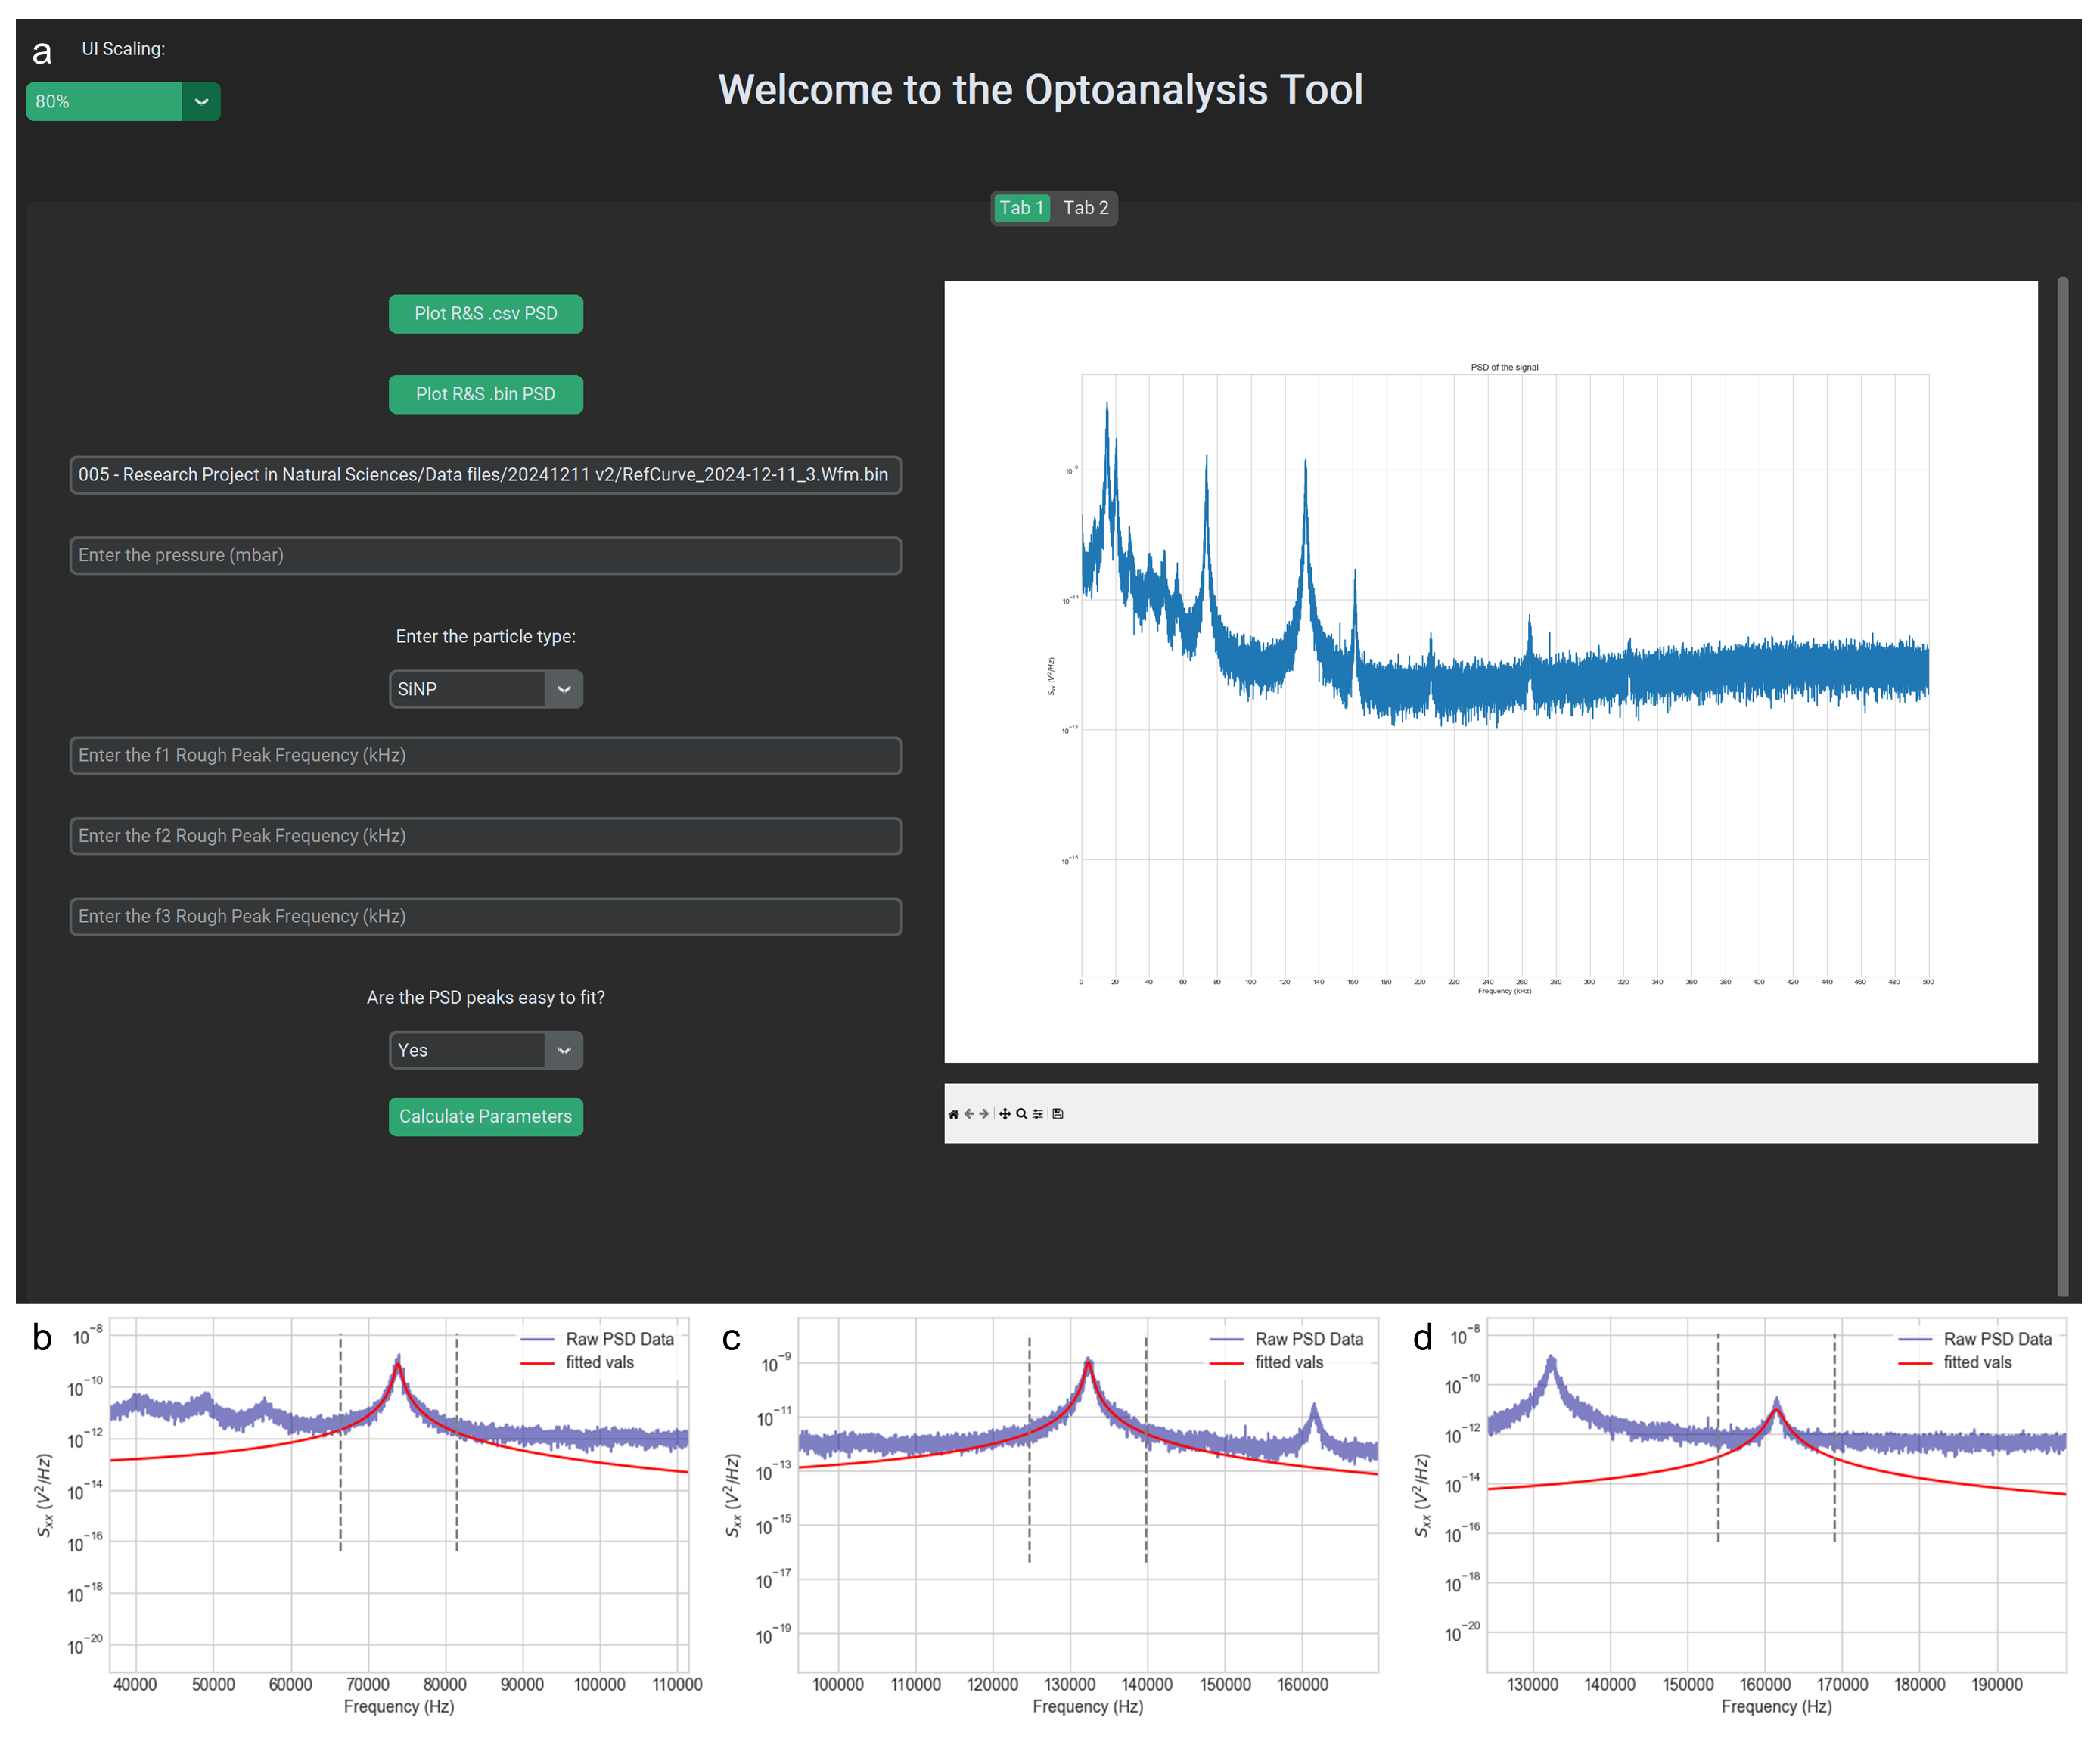Expand the PSD peaks easy to fit dropdown

click(563, 1050)
